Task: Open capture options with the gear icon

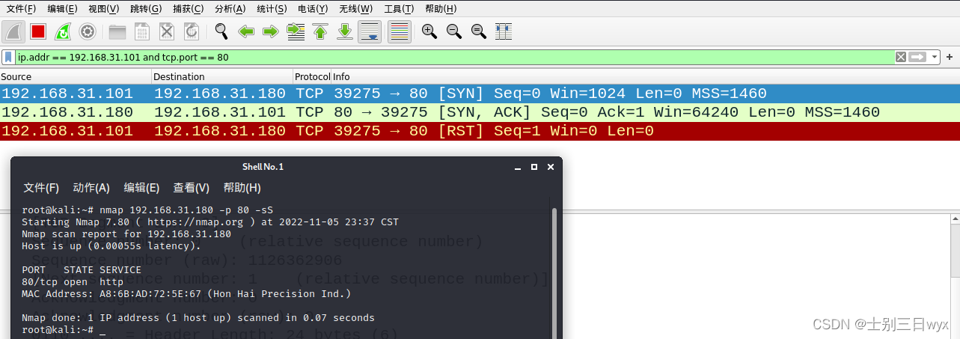Action: (x=88, y=31)
